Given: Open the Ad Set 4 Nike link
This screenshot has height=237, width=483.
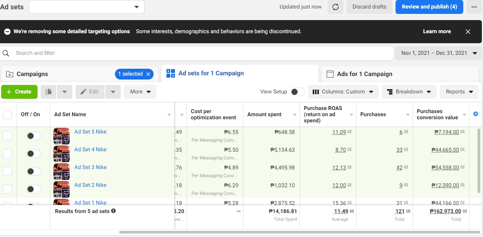Looking at the screenshot, I should [90, 150].
